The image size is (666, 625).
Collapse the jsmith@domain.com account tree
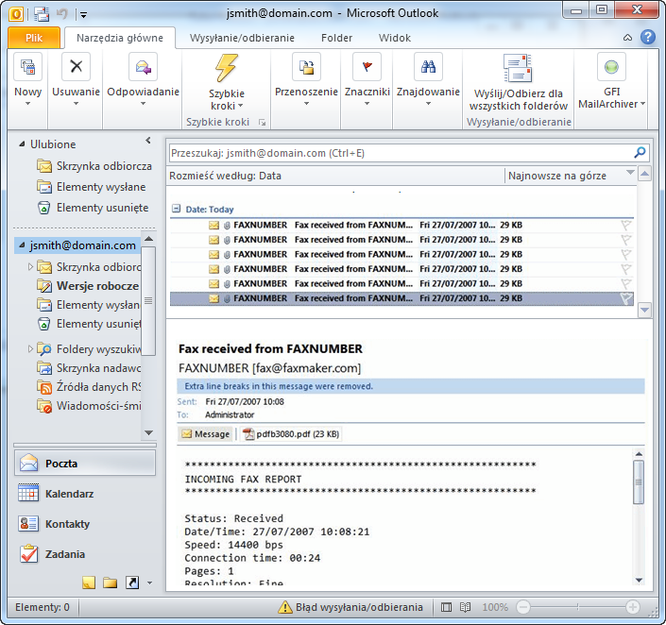coord(22,245)
